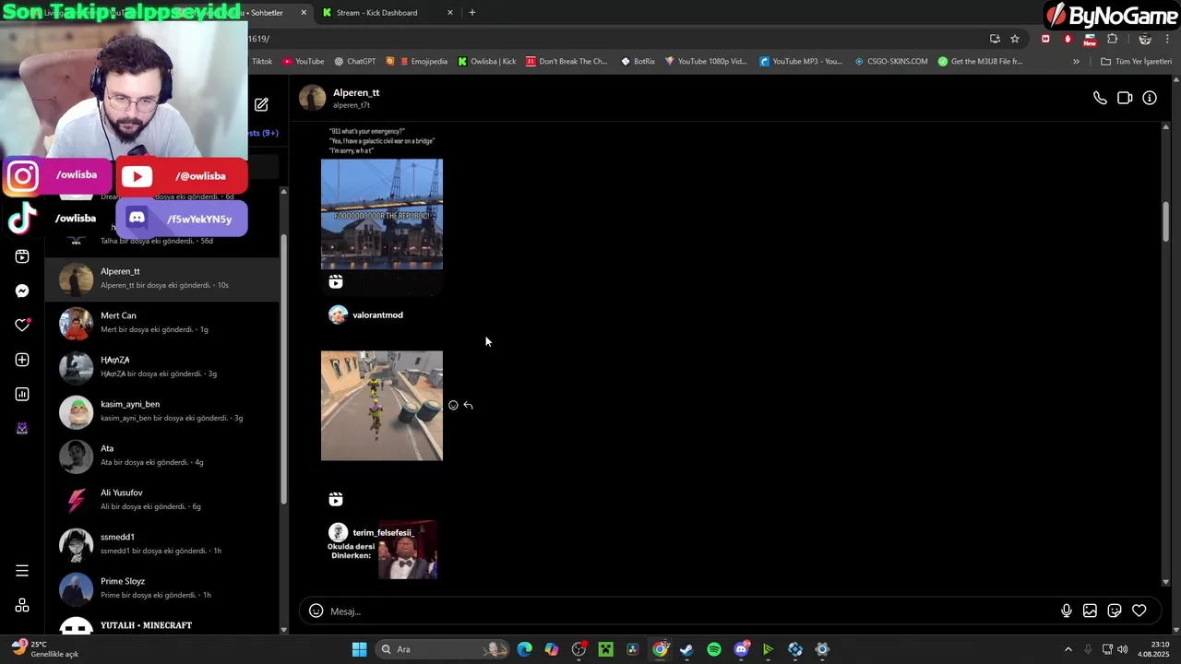Open the Ata conversation
The height and width of the screenshot is (664, 1181).
(x=161, y=456)
